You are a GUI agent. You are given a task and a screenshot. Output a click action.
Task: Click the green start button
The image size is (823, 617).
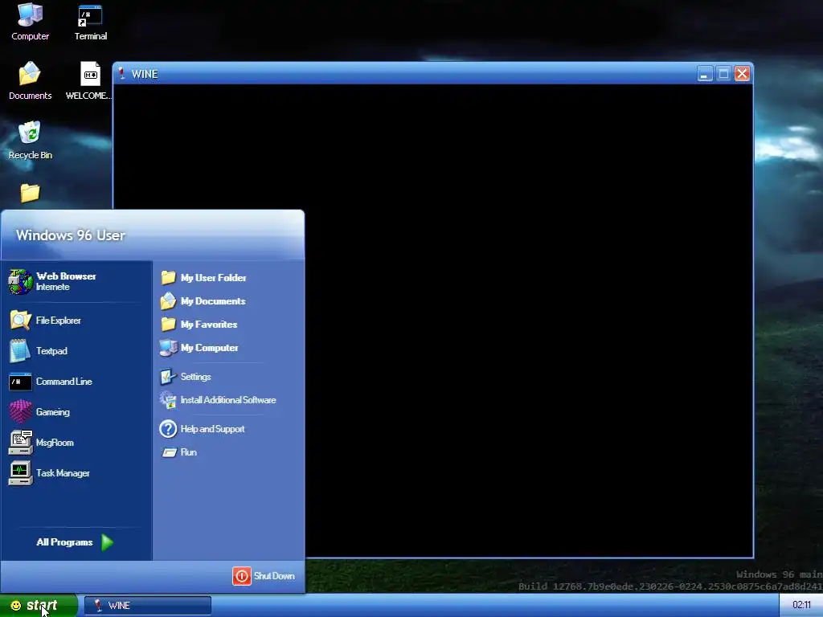[x=39, y=606]
